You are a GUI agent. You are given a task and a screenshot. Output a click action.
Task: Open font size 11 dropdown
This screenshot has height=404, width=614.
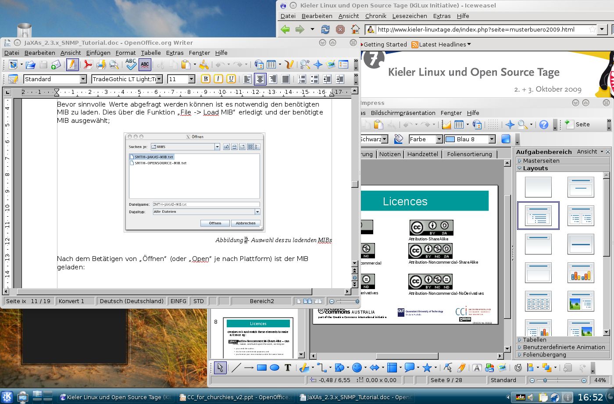(x=192, y=79)
